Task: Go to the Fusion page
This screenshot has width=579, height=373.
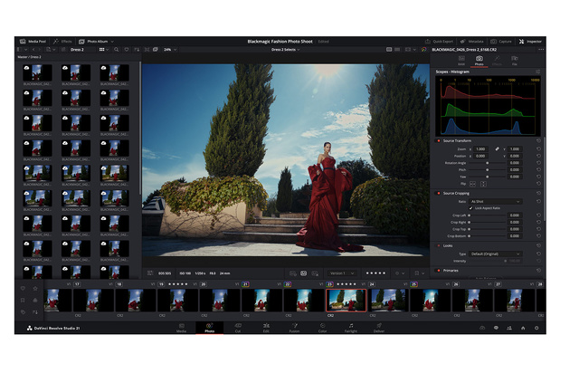Action: (294, 328)
